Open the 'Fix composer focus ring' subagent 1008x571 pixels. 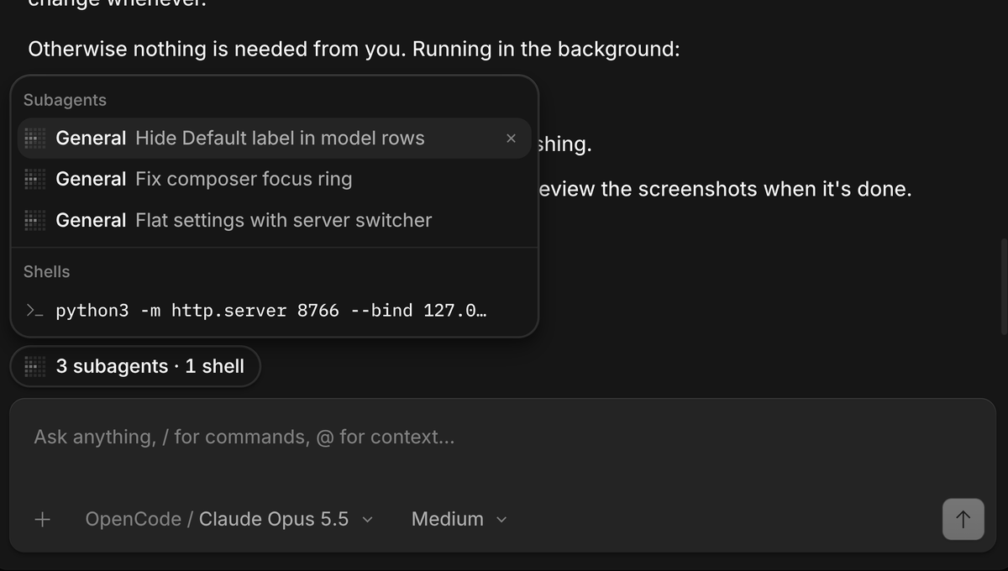click(275, 179)
